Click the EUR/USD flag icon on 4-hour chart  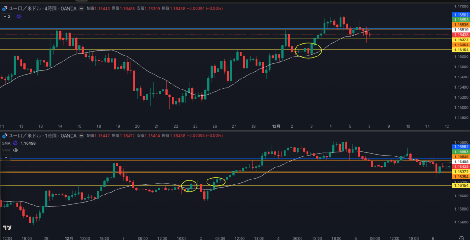pos(5,8)
